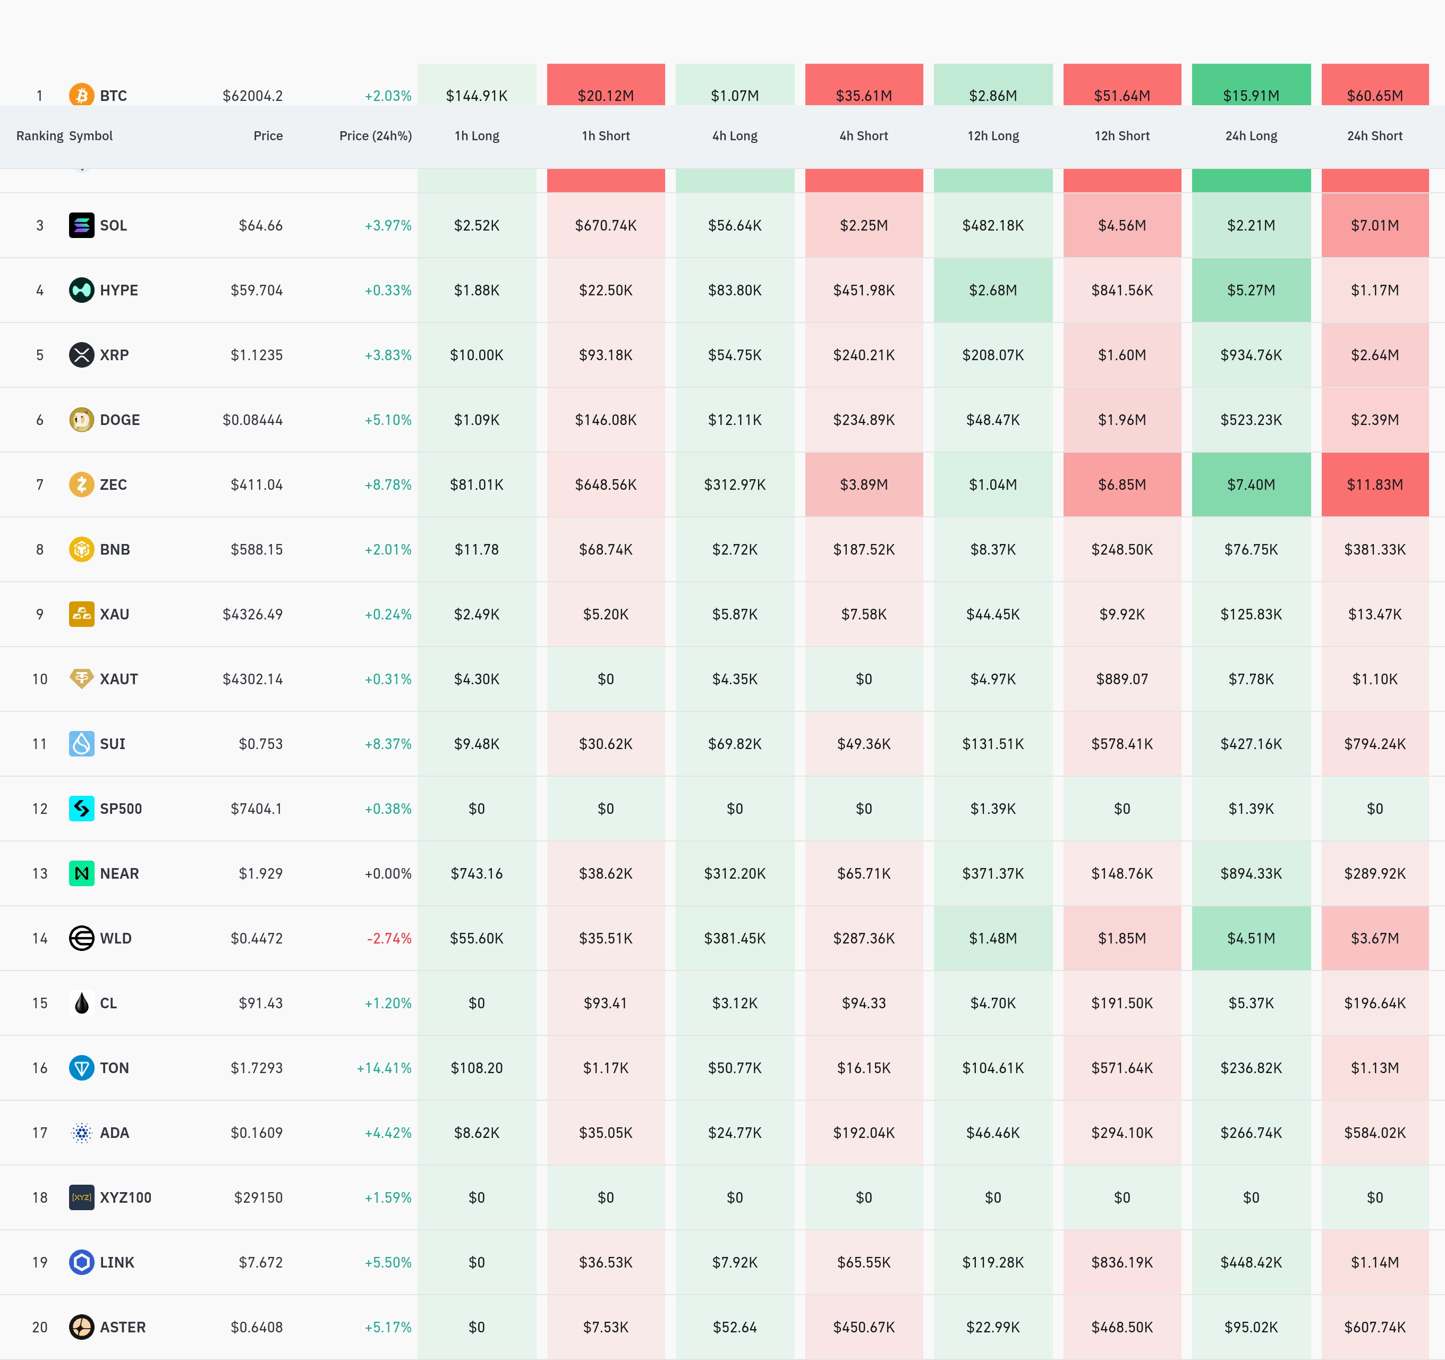The image size is (1445, 1360).
Task: Click SUI 24h change +8.37%
Action: tap(388, 744)
